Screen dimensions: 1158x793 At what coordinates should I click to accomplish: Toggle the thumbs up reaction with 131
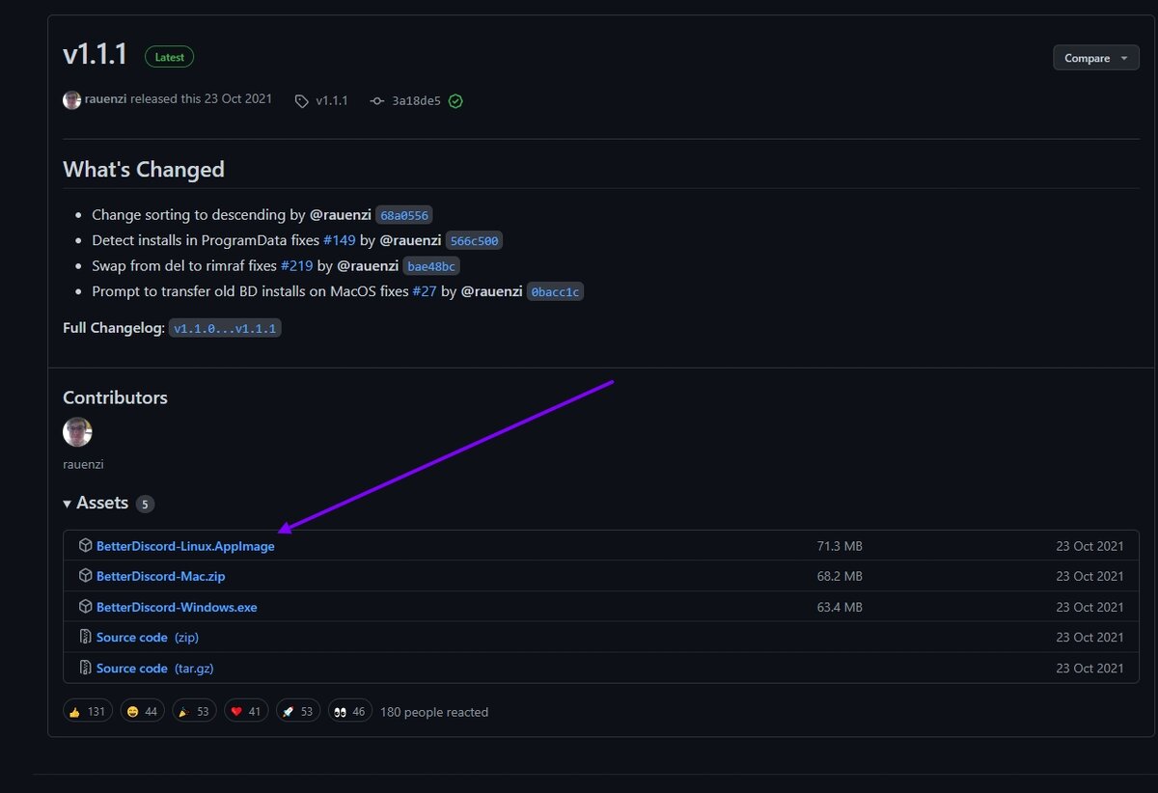[x=88, y=712]
